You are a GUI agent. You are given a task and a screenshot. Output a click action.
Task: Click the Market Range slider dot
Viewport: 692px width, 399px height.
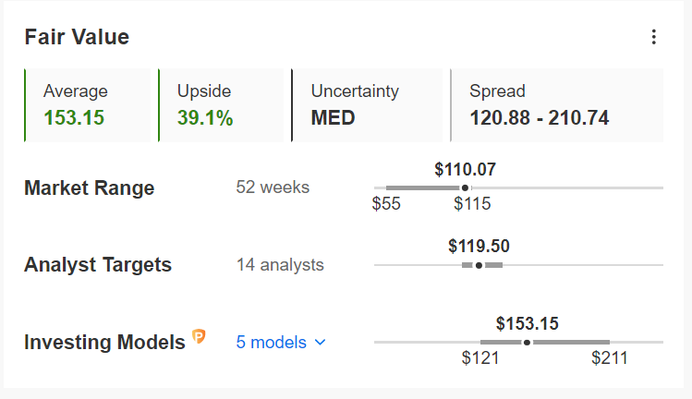(x=464, y=187)
